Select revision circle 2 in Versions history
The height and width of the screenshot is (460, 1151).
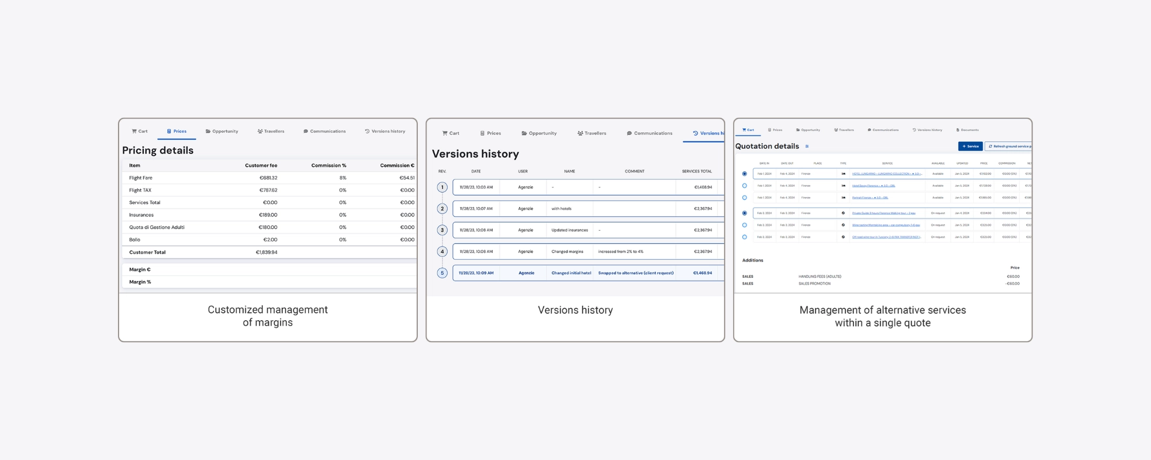click(442, 209)
